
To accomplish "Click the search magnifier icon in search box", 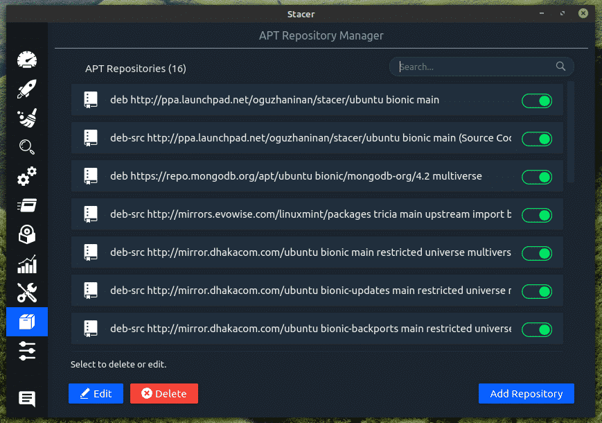I will (560, 67).
